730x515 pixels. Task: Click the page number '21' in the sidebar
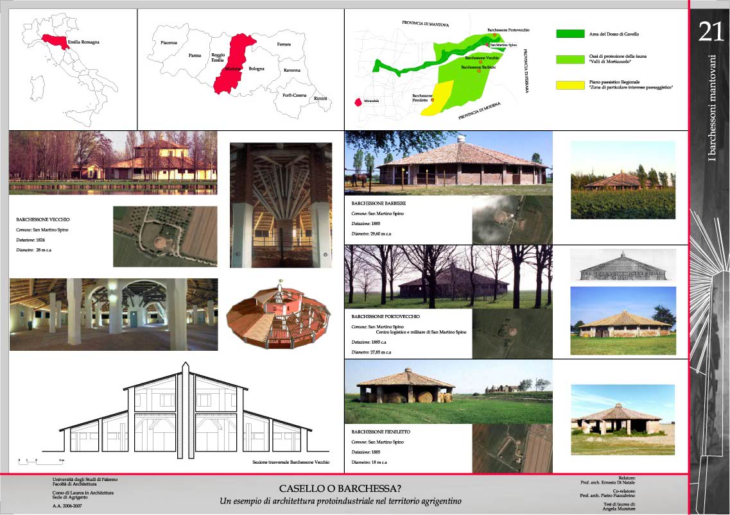click(711, 32)
